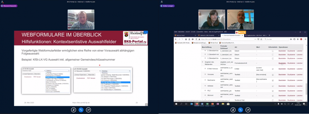Click Löschen in the Nachname row
The height and width of the screenshot is (114, 309).
click(x=299, y=80)
